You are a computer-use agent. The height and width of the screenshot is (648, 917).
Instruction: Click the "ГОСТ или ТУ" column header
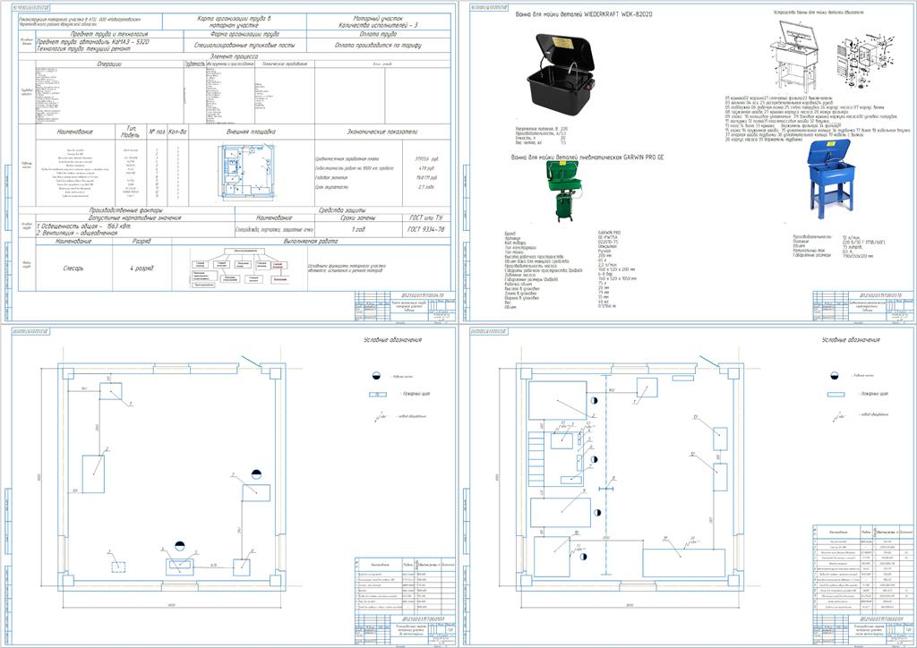425,217
